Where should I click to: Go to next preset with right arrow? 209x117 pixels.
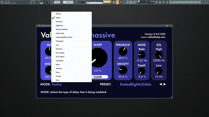pos(165,84)
